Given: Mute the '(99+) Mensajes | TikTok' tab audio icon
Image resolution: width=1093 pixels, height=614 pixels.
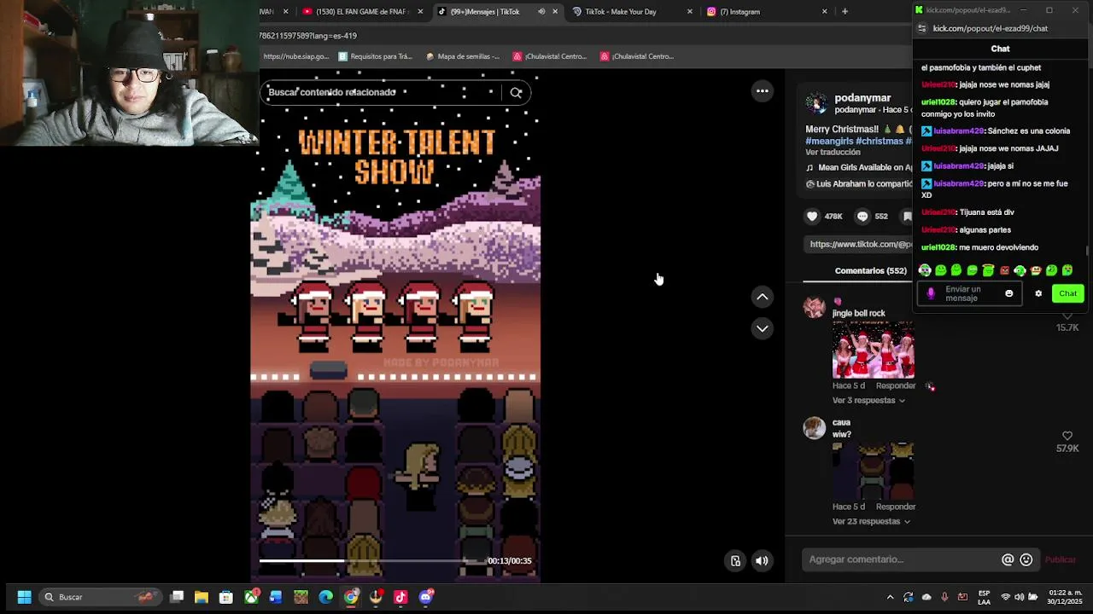Looking at the screenshot, I should [x=541, y=12].
